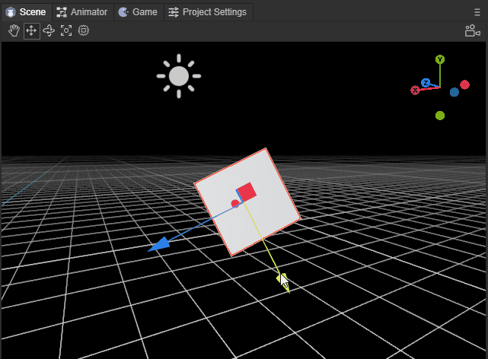
Task: Select the Rect transform tool
Action: coord(84,30)
